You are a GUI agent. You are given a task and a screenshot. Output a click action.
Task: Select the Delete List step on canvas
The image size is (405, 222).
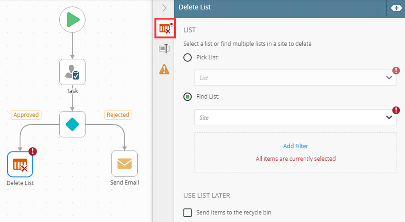(20, 164)
